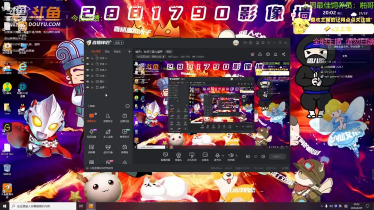374x210 pixels.
Task: Open the World War Z desktop shortcut
Action: pos(7,151)
